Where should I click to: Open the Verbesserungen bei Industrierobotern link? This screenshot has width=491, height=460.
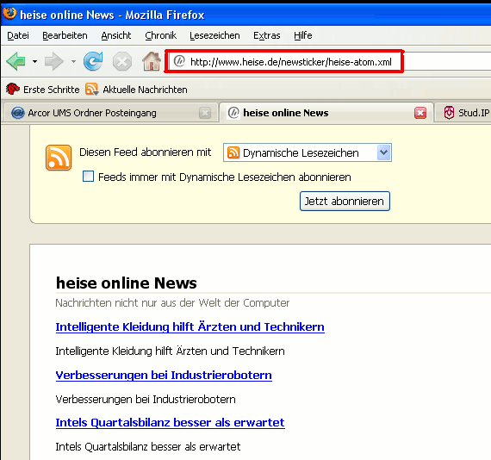(x=164, y=375)
